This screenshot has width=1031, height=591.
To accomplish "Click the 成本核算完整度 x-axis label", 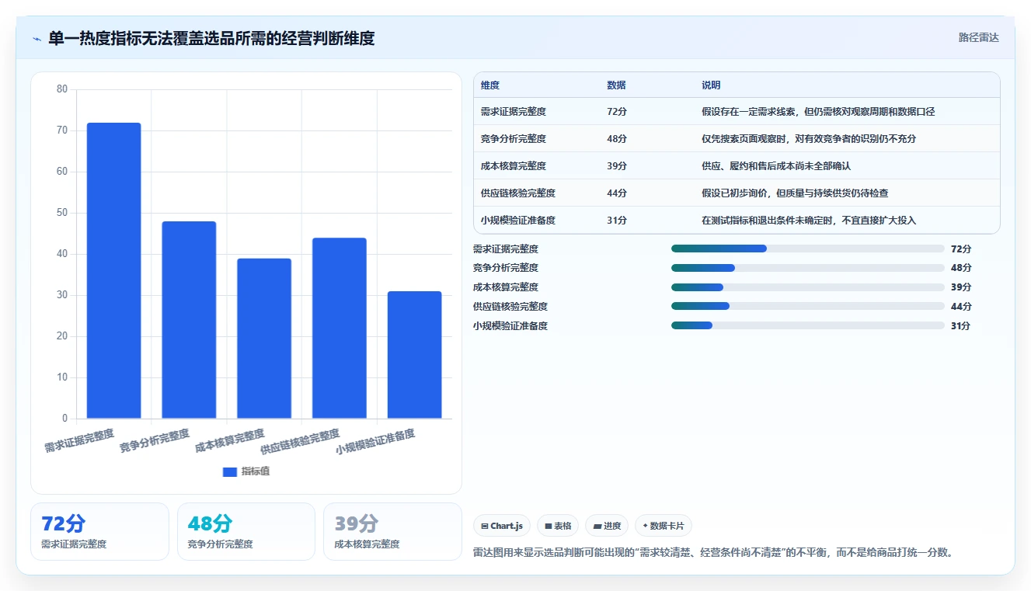I will [x=230, y=440].
